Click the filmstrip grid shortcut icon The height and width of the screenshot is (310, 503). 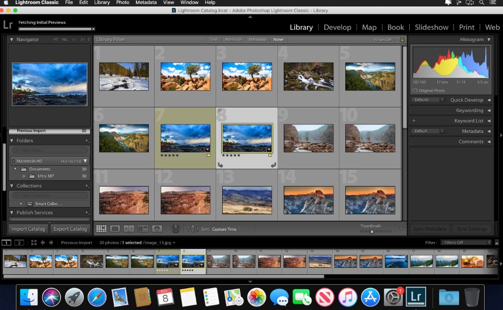pyautogui.click(x=34, y=243)
